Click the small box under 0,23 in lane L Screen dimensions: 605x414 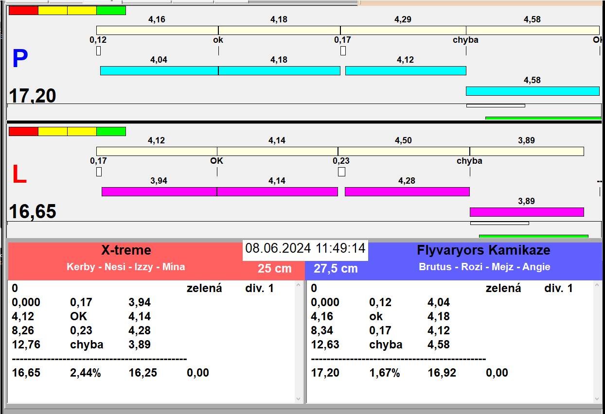point(341,172)
